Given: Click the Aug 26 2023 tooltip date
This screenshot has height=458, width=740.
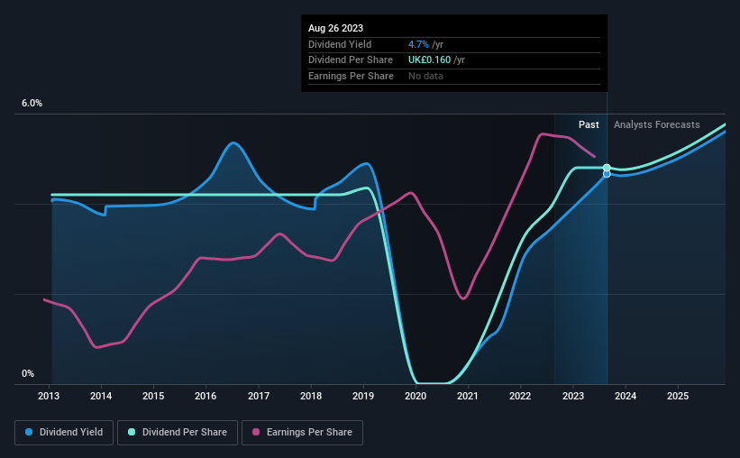Looking at the screenshot, I should [335, 28].
